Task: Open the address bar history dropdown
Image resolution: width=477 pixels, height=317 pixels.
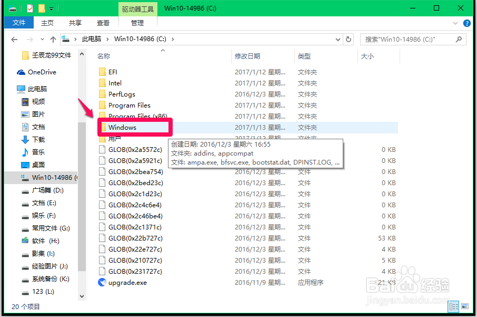Action: pyautogui.click(x=339, y=39)
